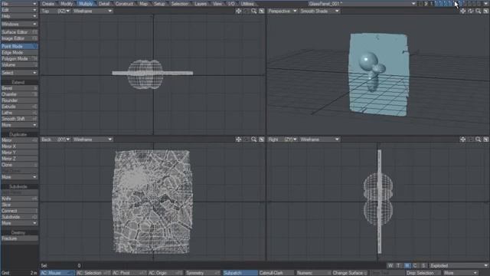Click the Fracture button
Screen dimensions: 490x276
19,238
